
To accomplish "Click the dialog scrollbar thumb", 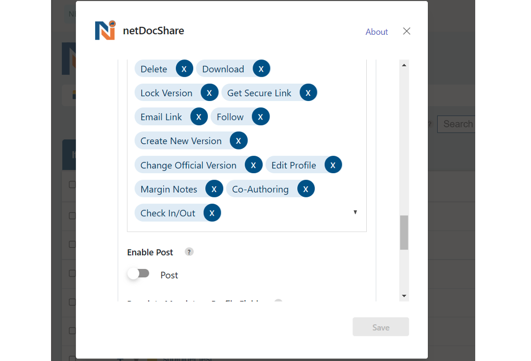I will (x=404, y=233).
